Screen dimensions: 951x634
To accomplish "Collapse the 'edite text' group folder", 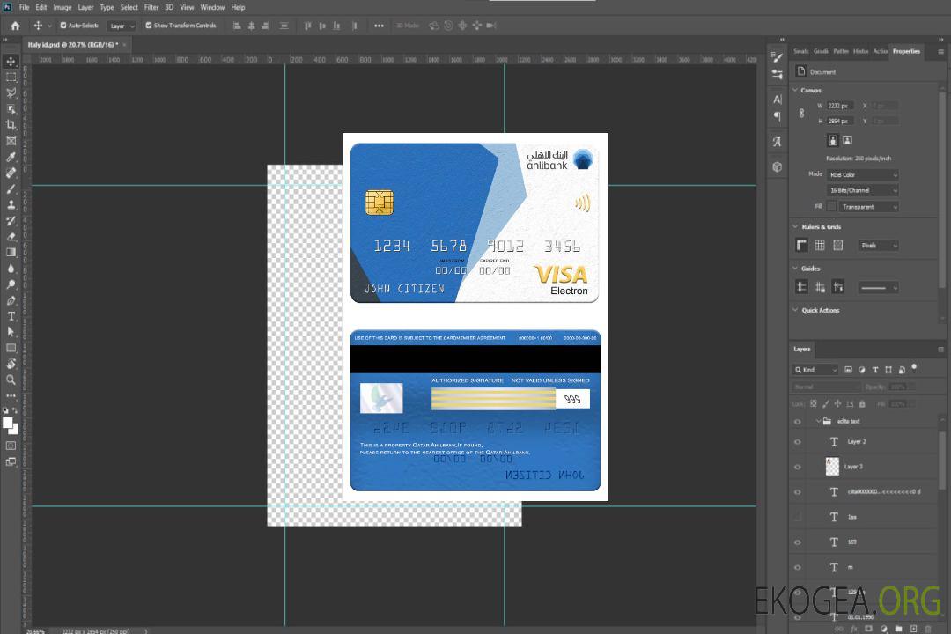I will tap(818, 421).
